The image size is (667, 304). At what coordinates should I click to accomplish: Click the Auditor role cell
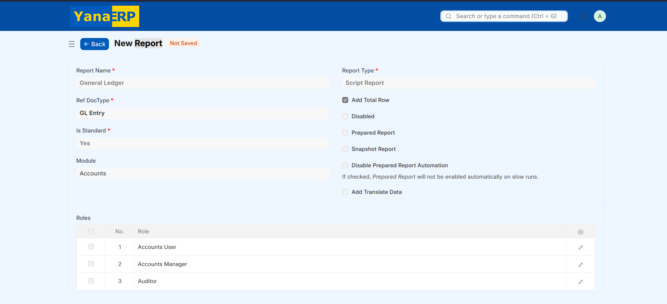click(x=350, y=281)
